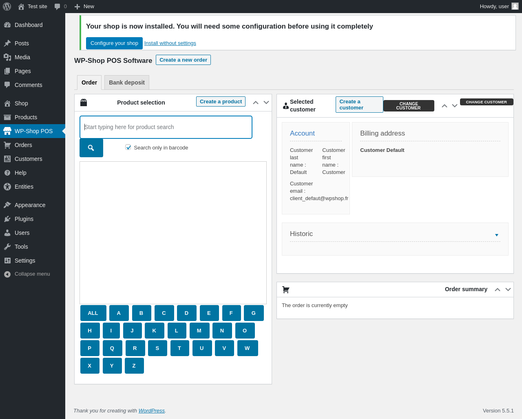Open Appearance in sidebar
Viewport: 522px width, 419px height.
point(33,205)
